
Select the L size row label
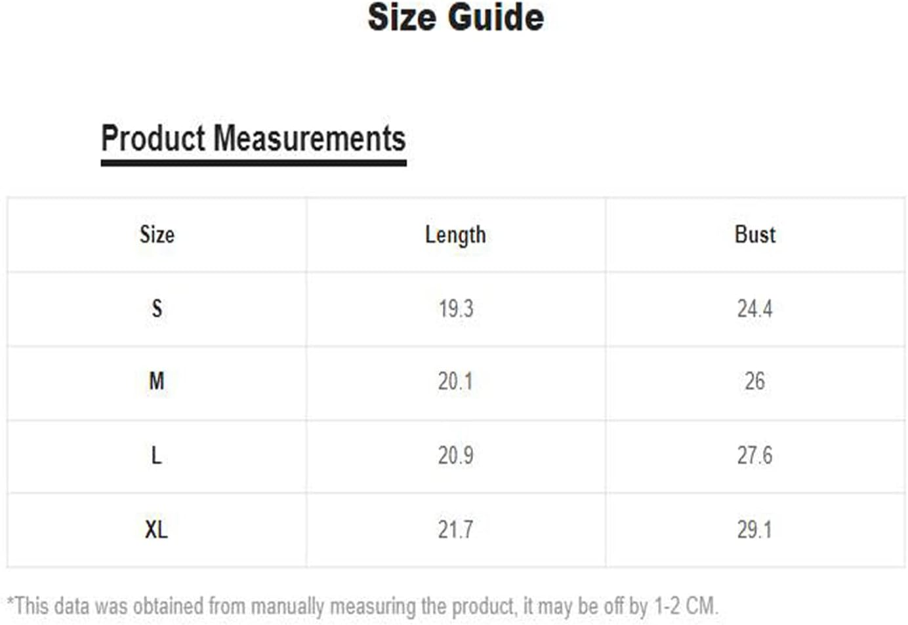coord(156,455)
